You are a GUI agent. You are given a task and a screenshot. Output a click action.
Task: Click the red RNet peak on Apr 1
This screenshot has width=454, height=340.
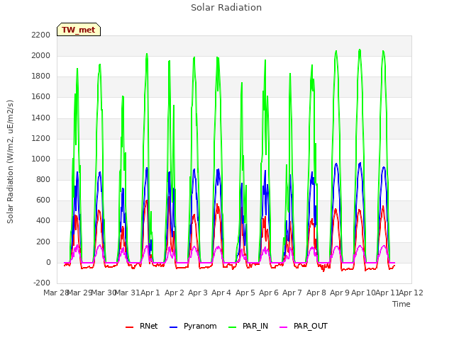pyautogui.click(x=147, y=200)
